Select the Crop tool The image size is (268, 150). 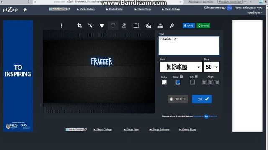click(x=80, y=25)
